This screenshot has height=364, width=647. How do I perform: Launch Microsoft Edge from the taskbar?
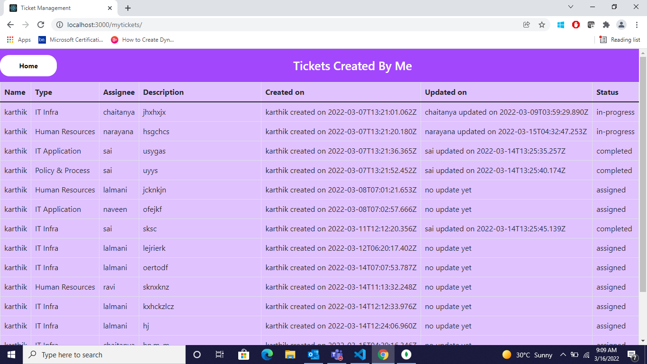coord(267,355)
